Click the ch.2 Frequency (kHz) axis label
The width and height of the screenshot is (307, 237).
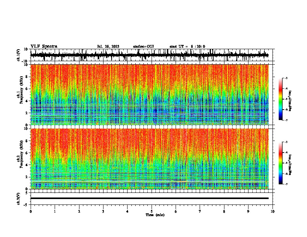point(21,154)
